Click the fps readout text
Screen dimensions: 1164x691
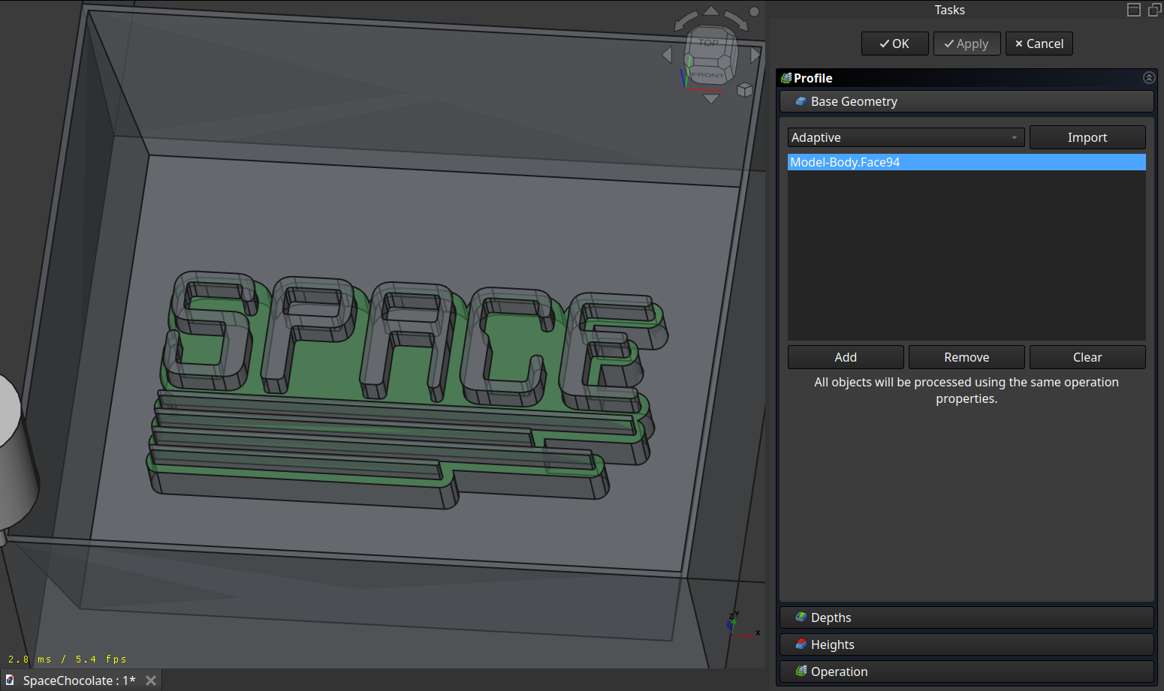[68, 659]
